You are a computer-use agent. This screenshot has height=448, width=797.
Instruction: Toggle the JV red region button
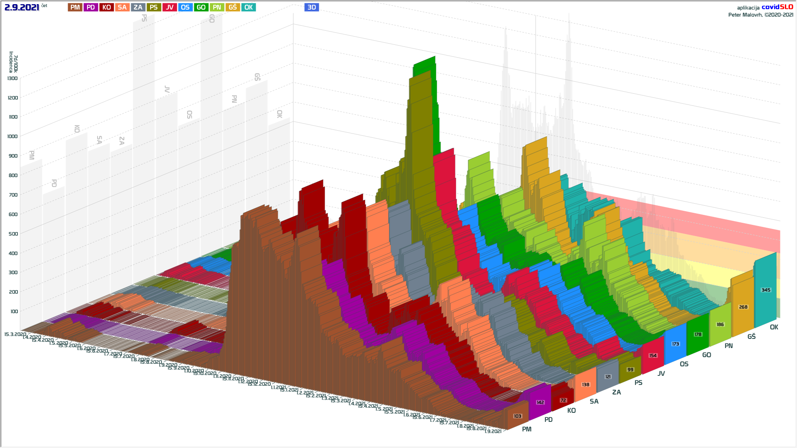[x=169, y=7]
